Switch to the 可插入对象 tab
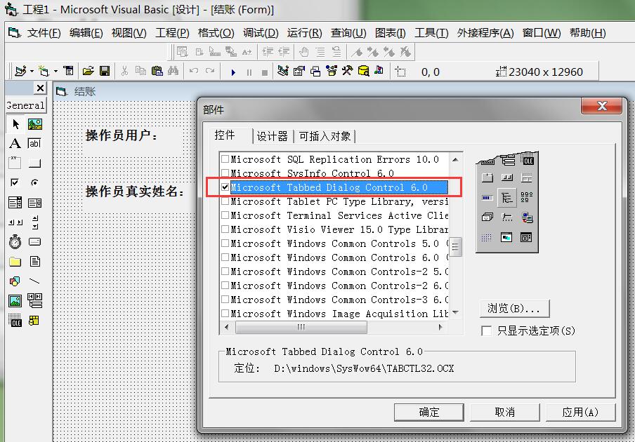Screen dimensions: 635x442 click(x=325, y=136)
